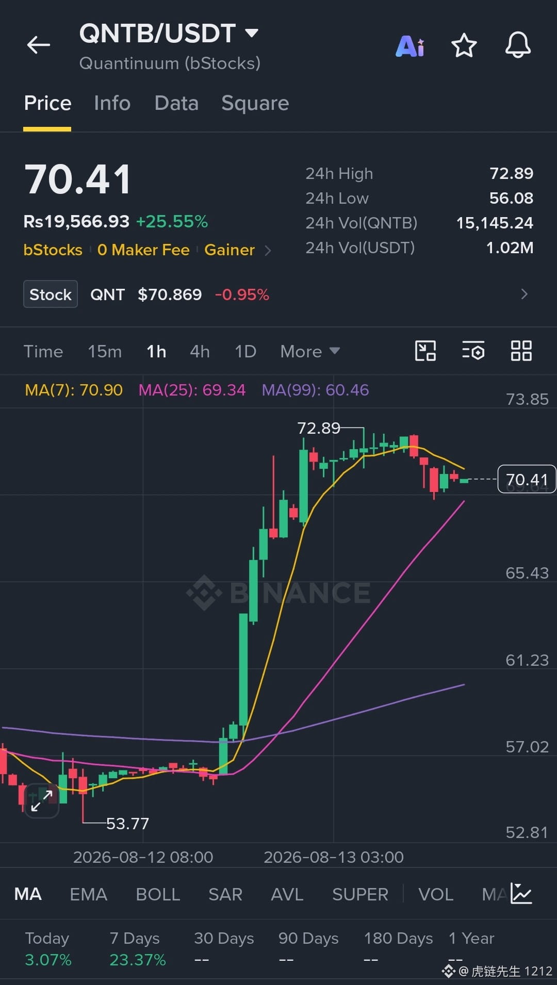This screenshot has width=557, height=985.
Task: Open the chart grid layout icon
Action: coord(521,351)
